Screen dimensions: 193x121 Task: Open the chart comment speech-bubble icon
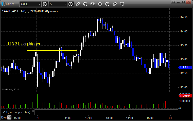point(122,4)
